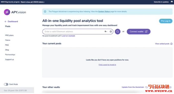Click the arrow icon beside Dashboard
Viewport: 174px width, 94px height.
[5, 22]
